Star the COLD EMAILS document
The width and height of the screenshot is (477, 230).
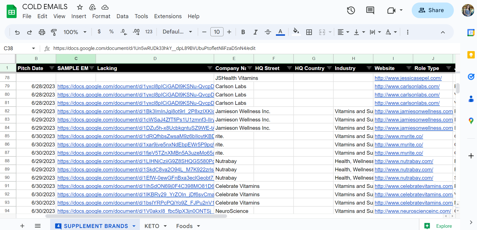pos(80,7)
